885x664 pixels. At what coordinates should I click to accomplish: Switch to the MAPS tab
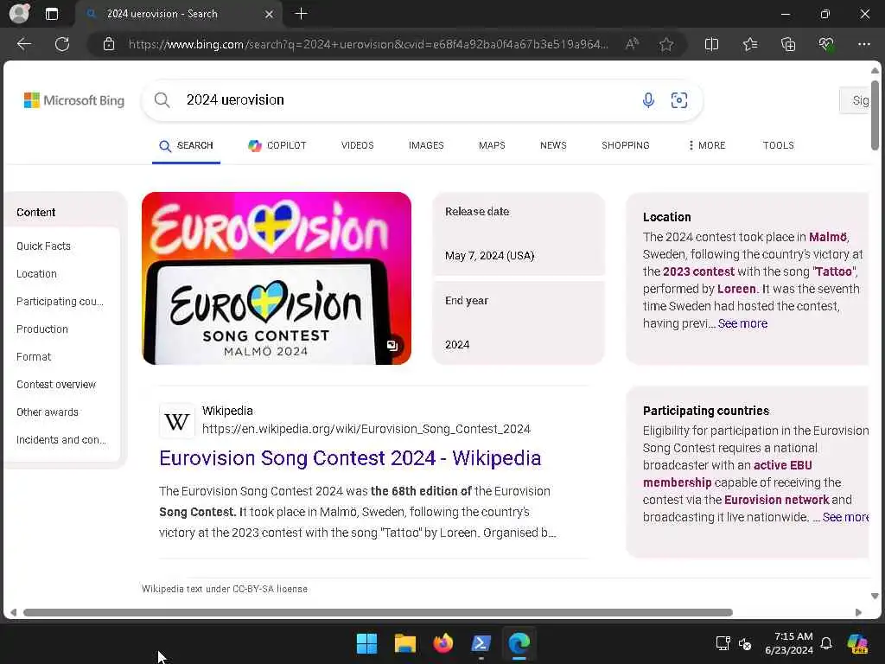point(492,145)
